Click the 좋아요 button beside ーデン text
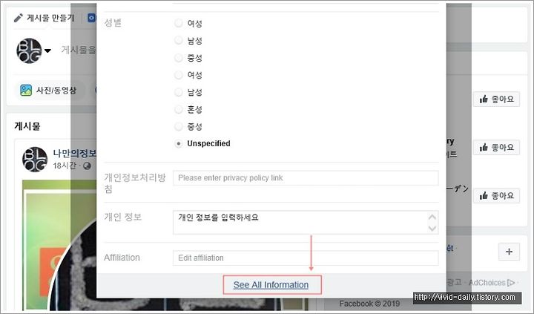 tap(496, 196)
